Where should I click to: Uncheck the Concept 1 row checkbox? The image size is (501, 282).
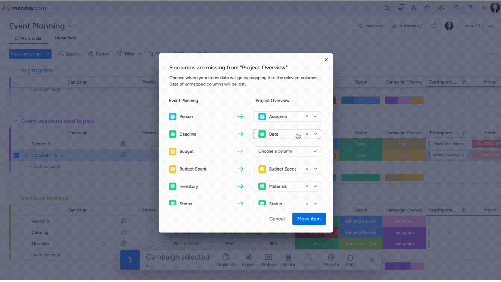[x=16, y=155]
